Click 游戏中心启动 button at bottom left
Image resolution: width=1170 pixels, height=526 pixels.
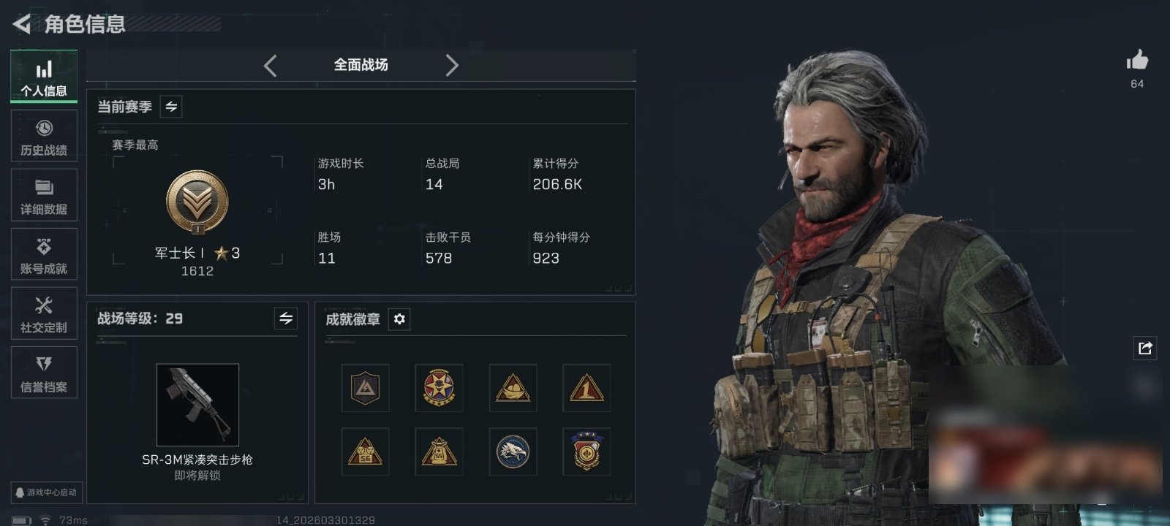[x=45, y=492]
